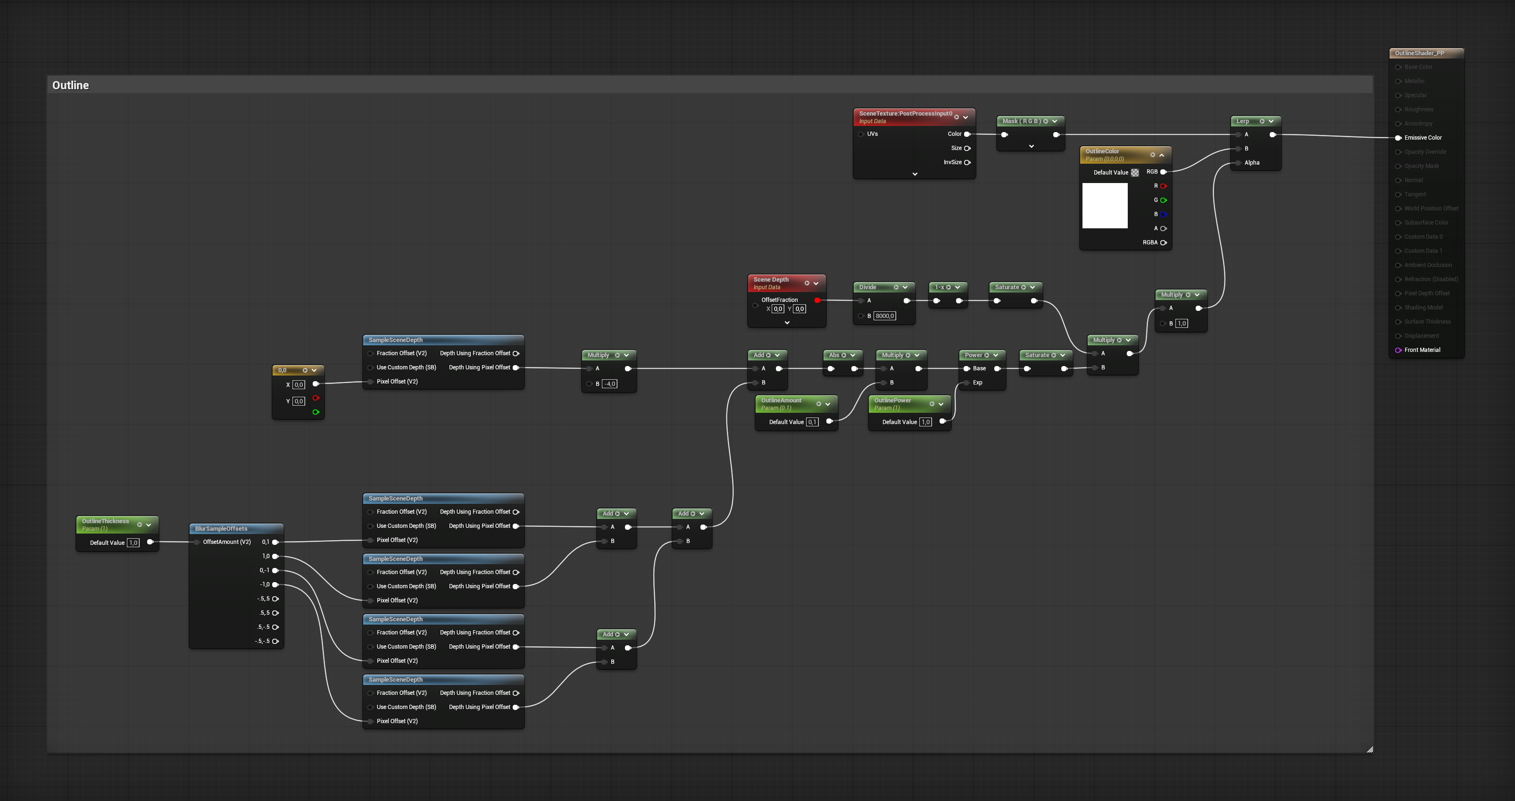Click the Lerp node Alpha input pin

click(1238, 163)
